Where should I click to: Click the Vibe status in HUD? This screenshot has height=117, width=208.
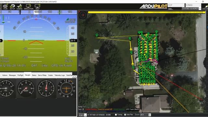coord(45,66)
